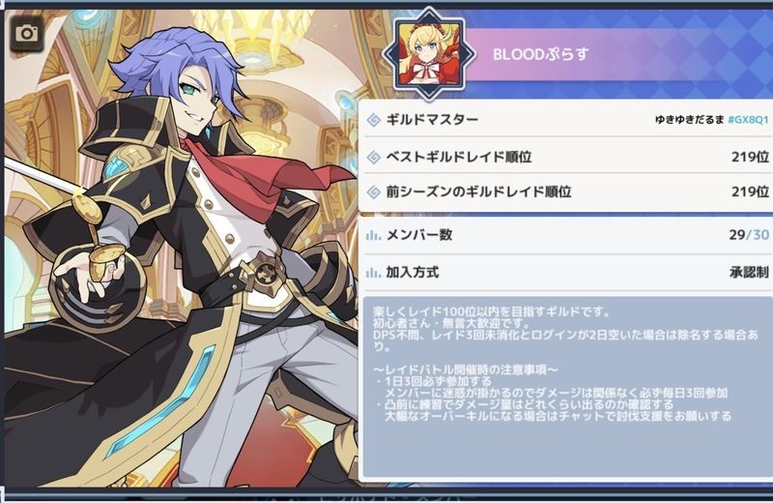Click the 219位 previous season rank value

(750, 192)
